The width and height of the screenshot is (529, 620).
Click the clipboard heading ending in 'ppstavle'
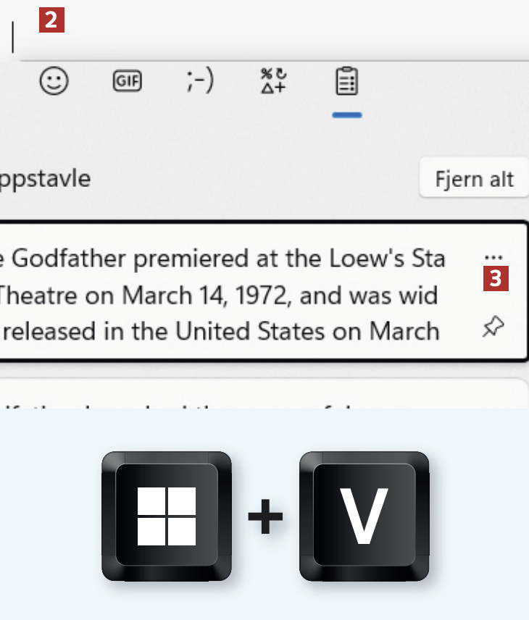pos(45,178)
